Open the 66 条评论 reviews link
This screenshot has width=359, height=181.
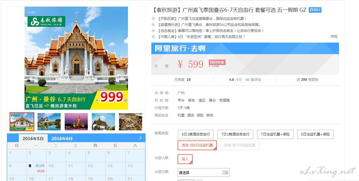tap(253, 79)
